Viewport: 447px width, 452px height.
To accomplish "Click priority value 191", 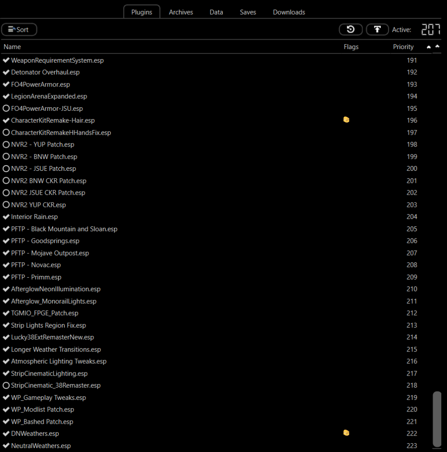I will click(412, 60).
